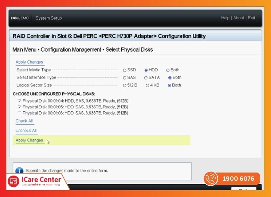271x197 pixels.
Task: Choose Both for Logical Sector Size
Action: point(169,85)
